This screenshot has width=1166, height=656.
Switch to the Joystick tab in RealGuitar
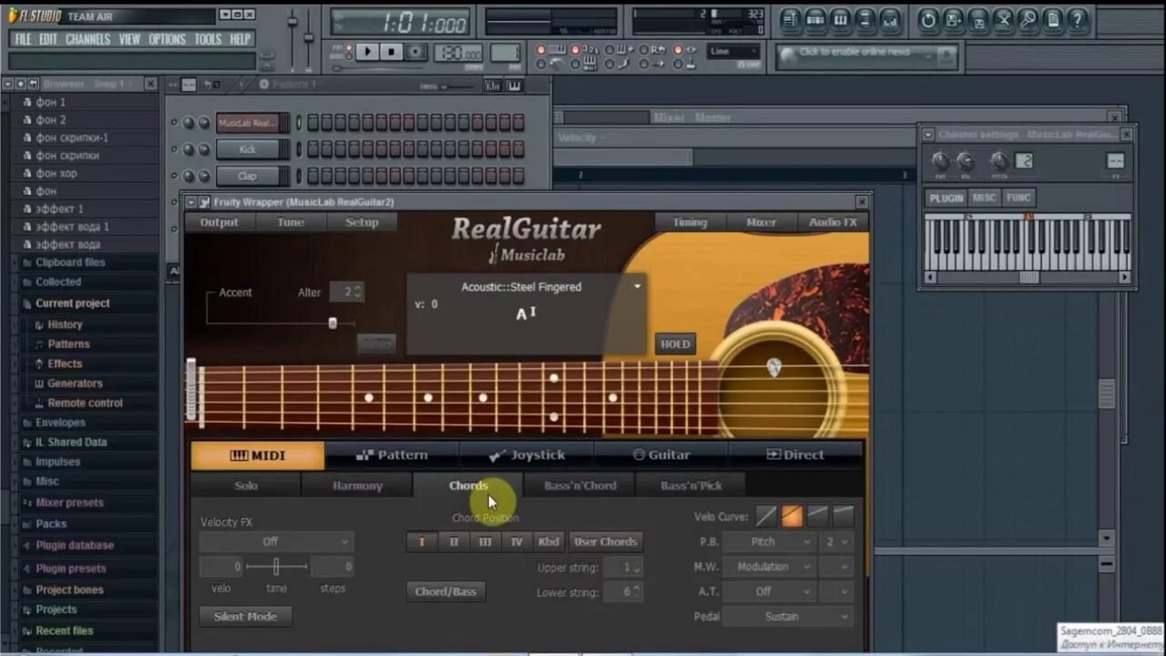click(527, 455)
